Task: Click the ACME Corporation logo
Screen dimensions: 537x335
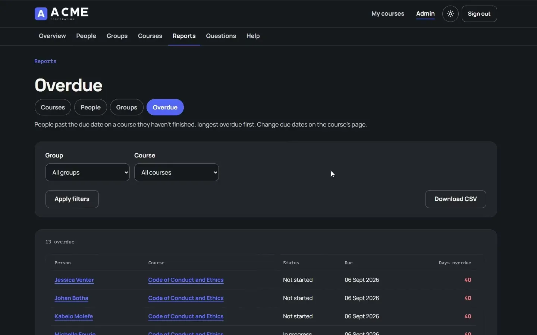Action: [62, 14]
